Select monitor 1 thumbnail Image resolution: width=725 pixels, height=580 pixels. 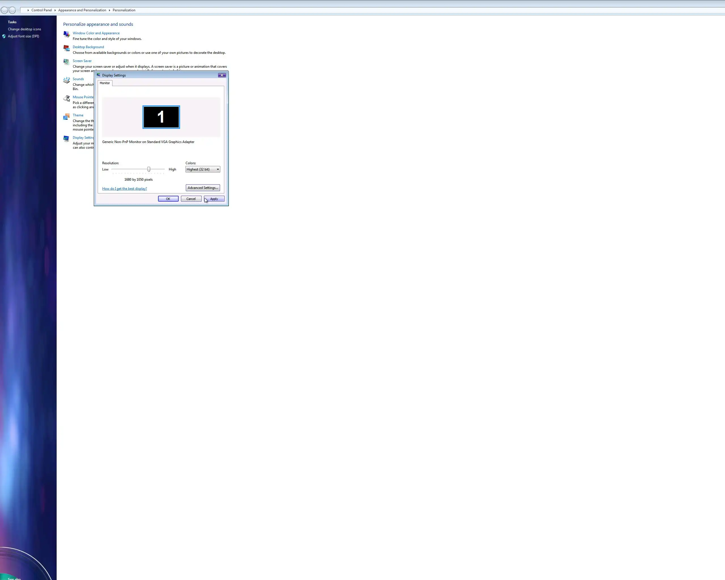tap(161, 117)
